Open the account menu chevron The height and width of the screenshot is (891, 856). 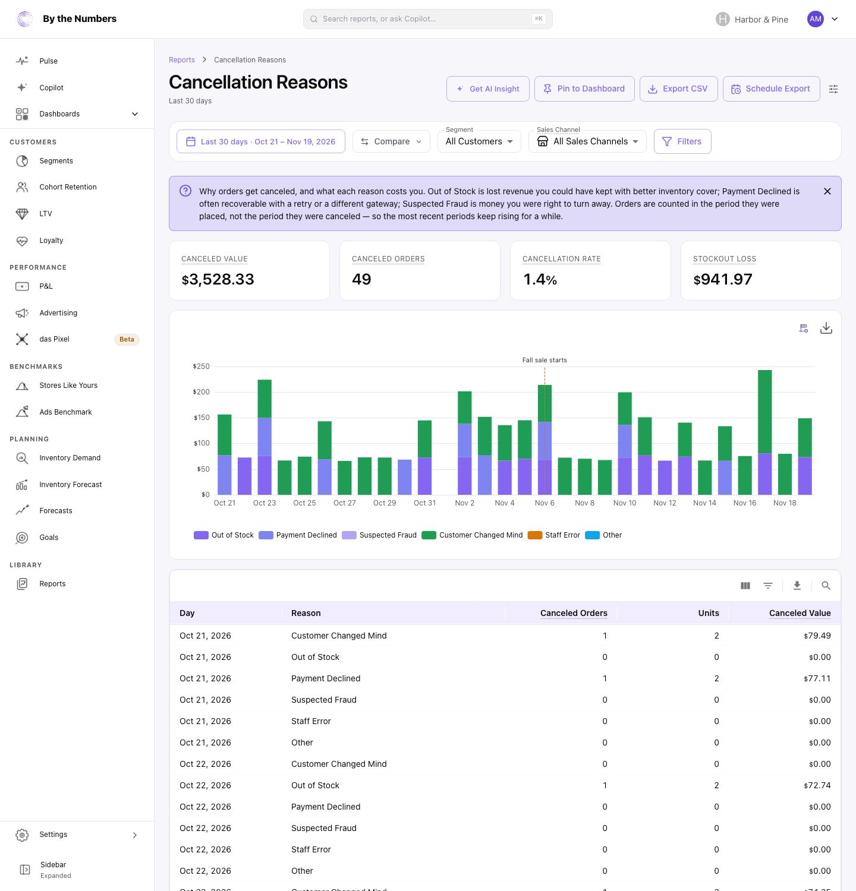coord(835,19)
